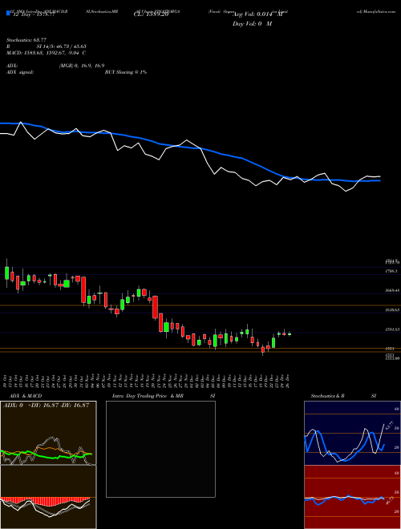The width and height of the screenshot is (401, 529).
Task: Open the red RSI chart panel
Action: click(x=352, y=497)
